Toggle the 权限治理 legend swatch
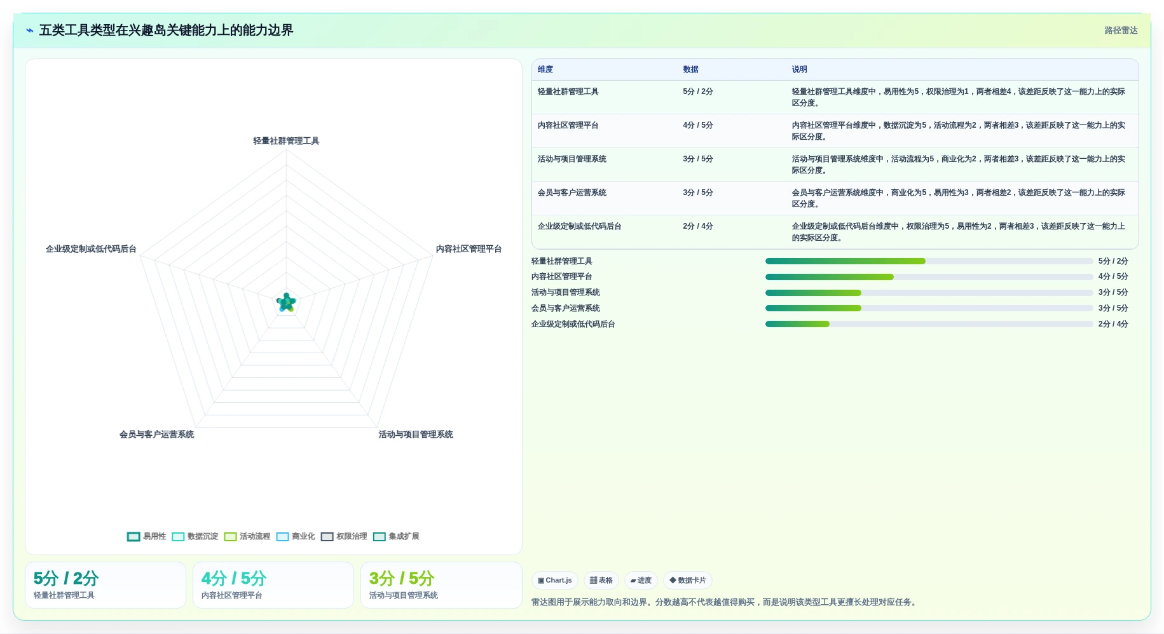Image resolution: width=1164 pixels, height=634 pixels. point(327,537)
